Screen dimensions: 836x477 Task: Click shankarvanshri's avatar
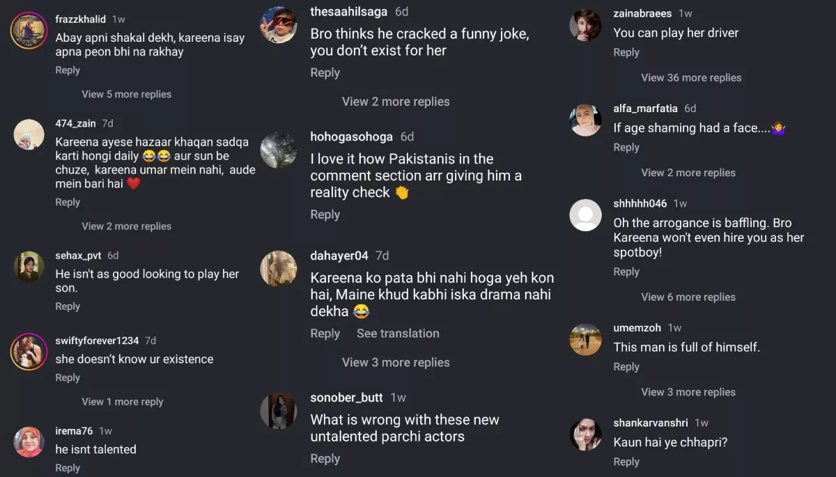point(585,435)
